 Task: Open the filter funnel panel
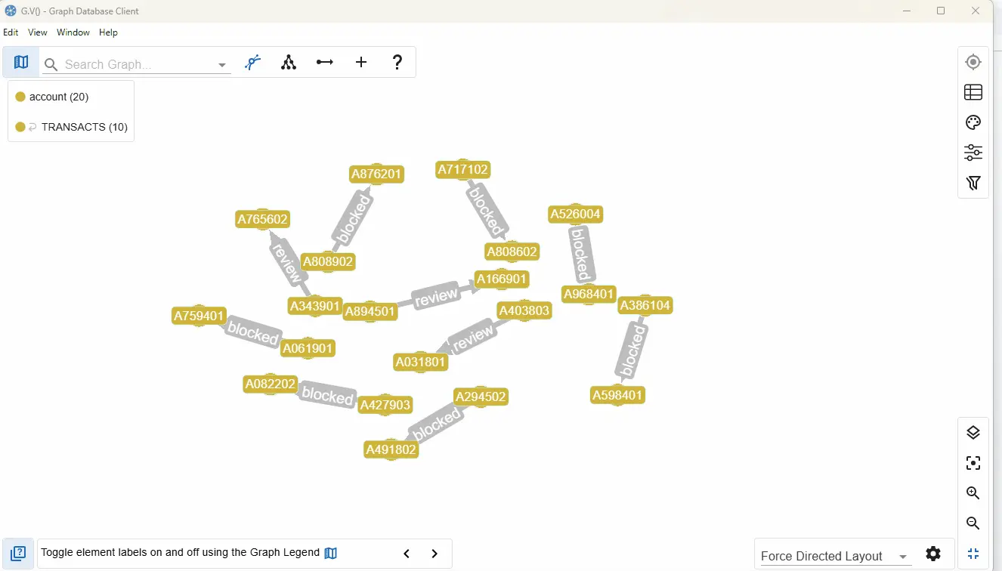973,183
